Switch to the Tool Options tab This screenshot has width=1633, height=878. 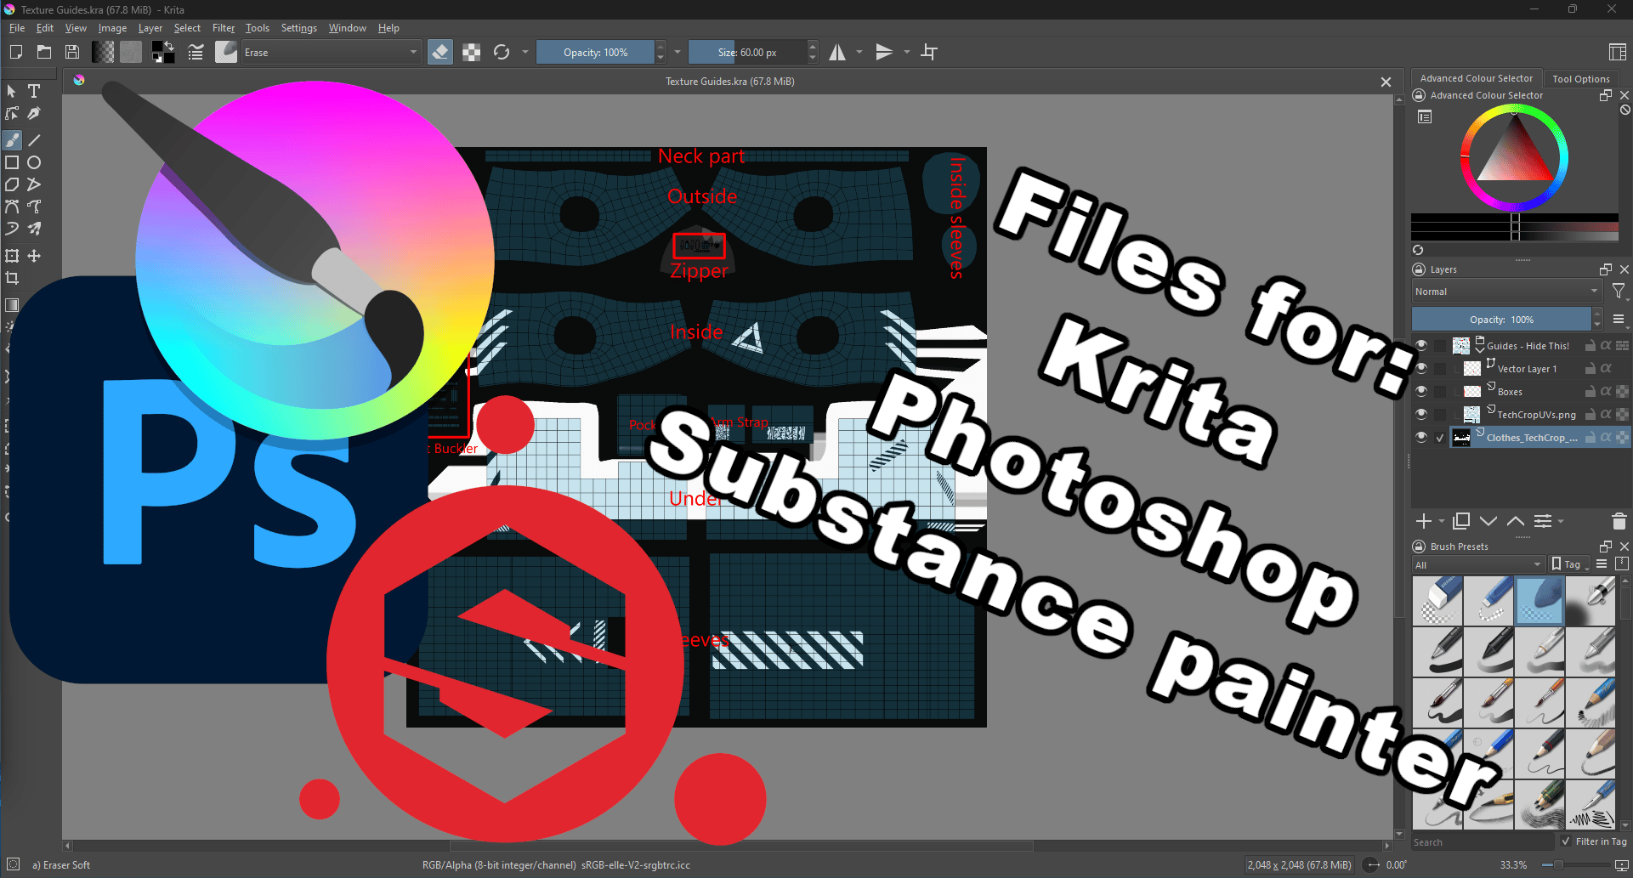point(1580,78)
